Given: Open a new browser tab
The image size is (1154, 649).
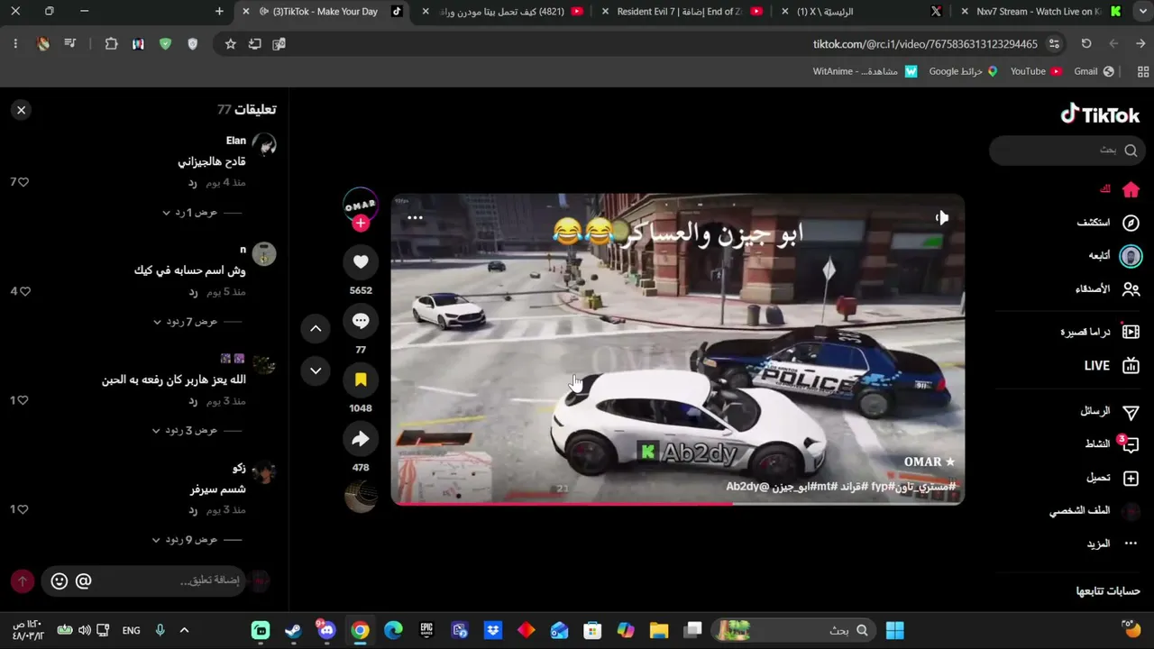Looking at the screenshot, I should coord(219,12).
